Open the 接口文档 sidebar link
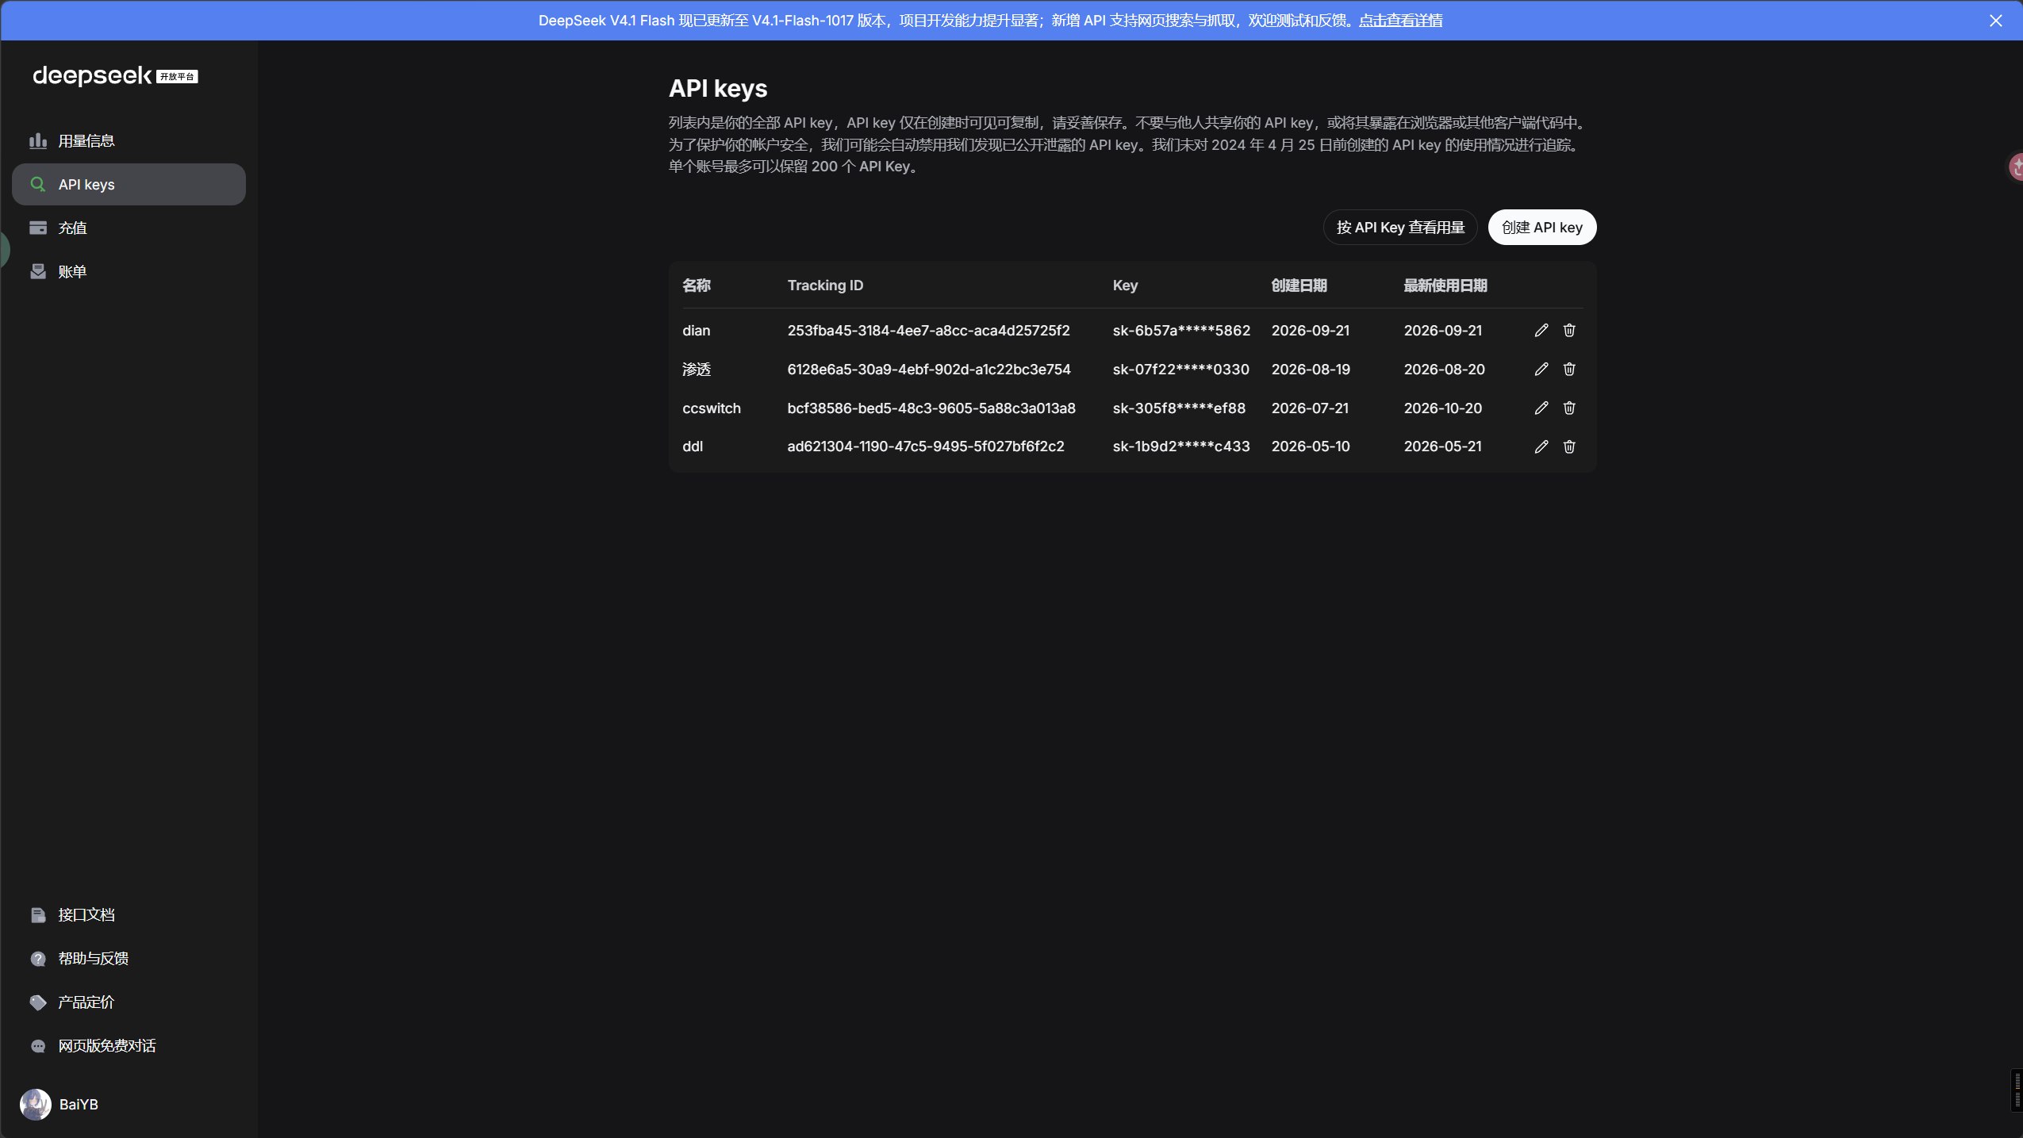The height and width of the screenshot is (1138, 2023). tap(129, 915)
